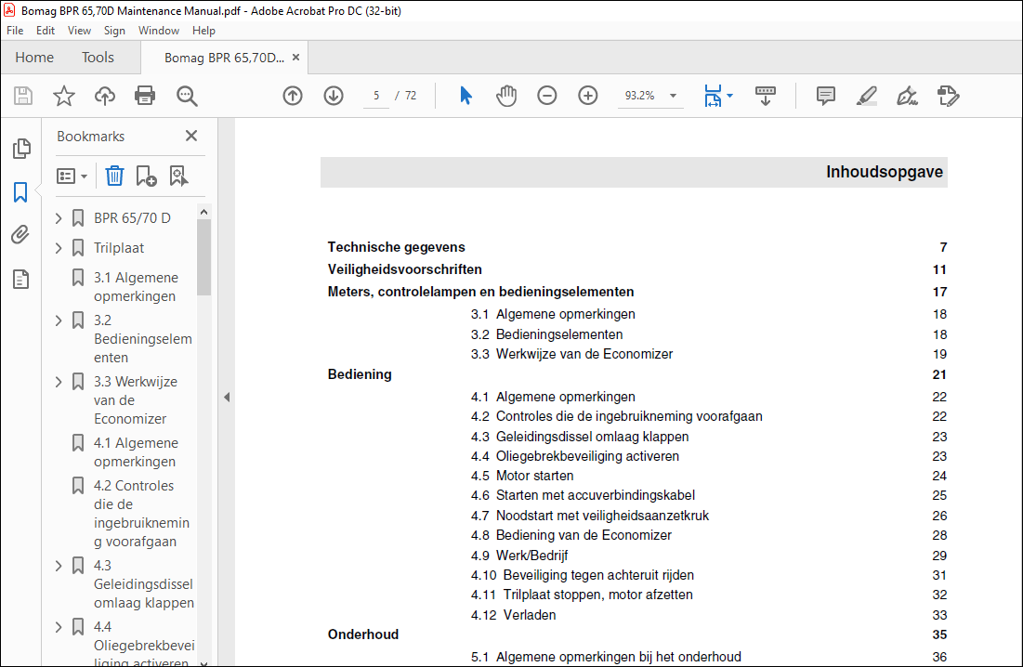Select the Bomag BPR 65,70D document tab

click(x=225, y=58)
